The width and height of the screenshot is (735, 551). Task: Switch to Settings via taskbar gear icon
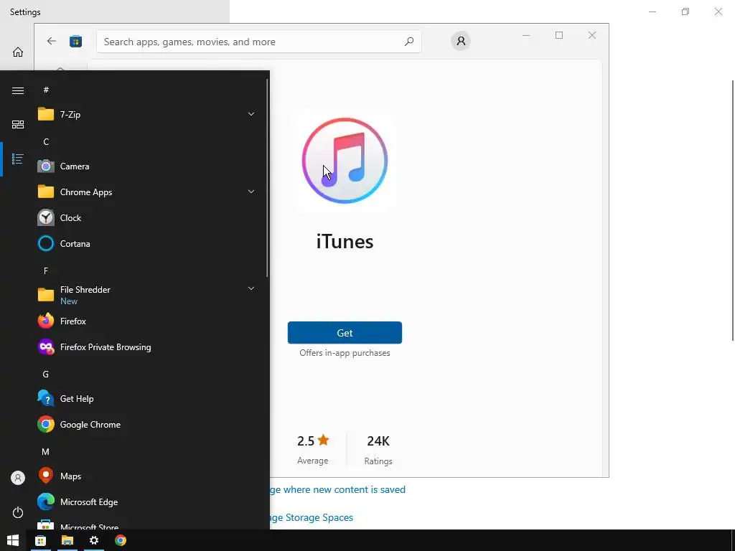point(94,540)
